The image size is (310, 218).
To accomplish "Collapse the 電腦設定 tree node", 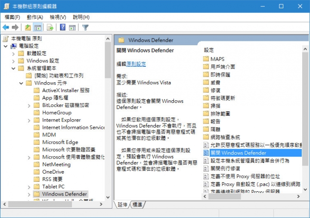I will [6, 46].
